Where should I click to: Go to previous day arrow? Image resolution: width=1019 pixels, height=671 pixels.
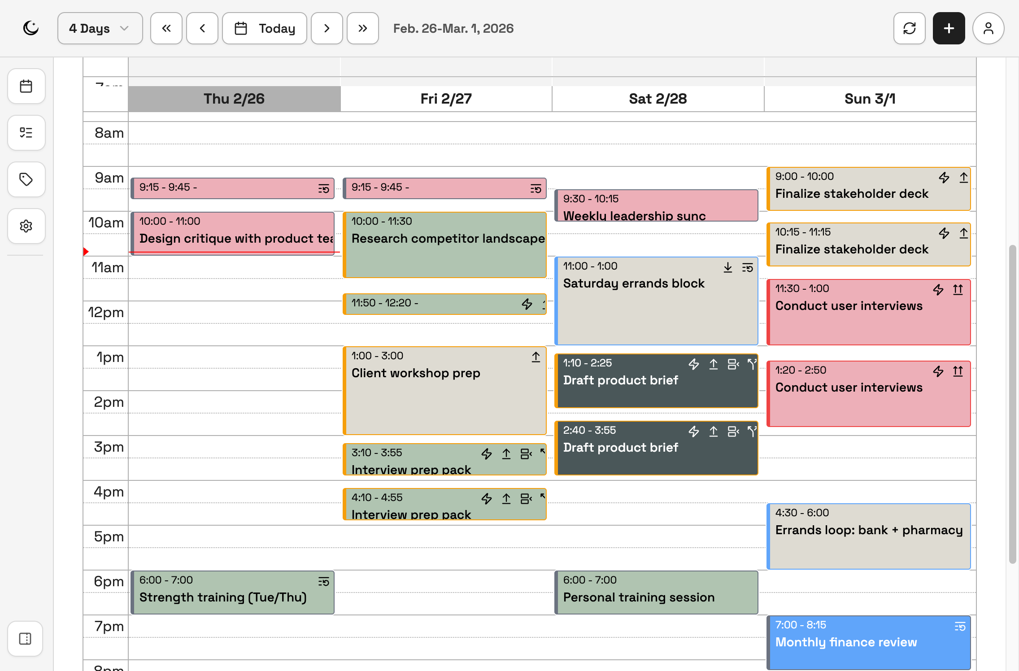pos(202,28)
